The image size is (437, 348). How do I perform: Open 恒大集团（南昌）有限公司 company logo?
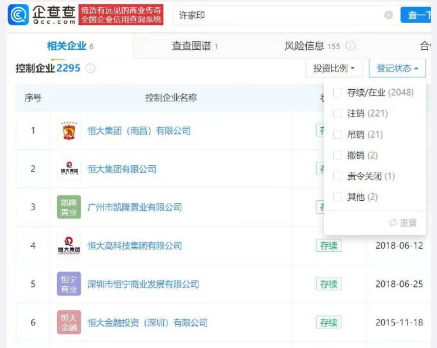point(69,131)
